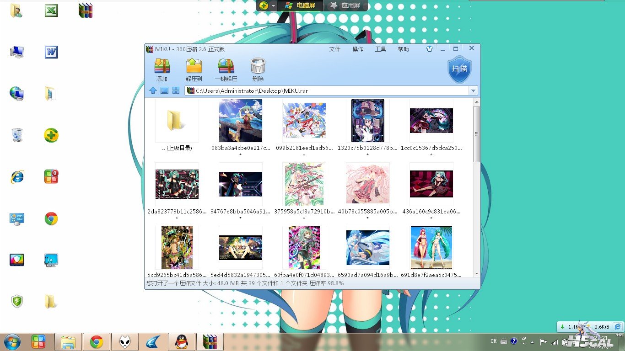Select thumbnail 5ed4d5832a1947305...
Screen dimensions: 625x351
(240, 248)
